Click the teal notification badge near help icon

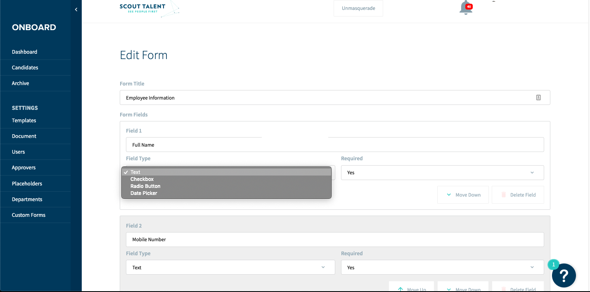[553, 264]
